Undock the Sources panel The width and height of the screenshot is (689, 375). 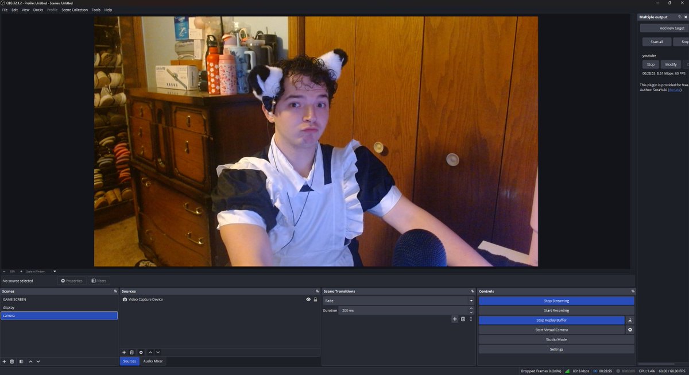317,291
